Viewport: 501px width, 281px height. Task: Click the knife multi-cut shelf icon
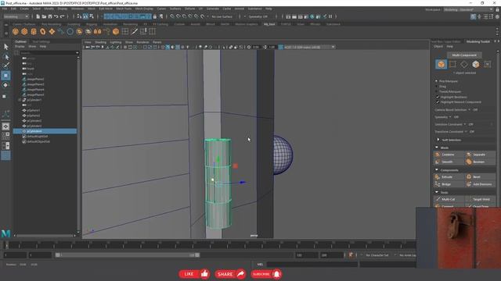pyautogui.click(x=134, y=31)
